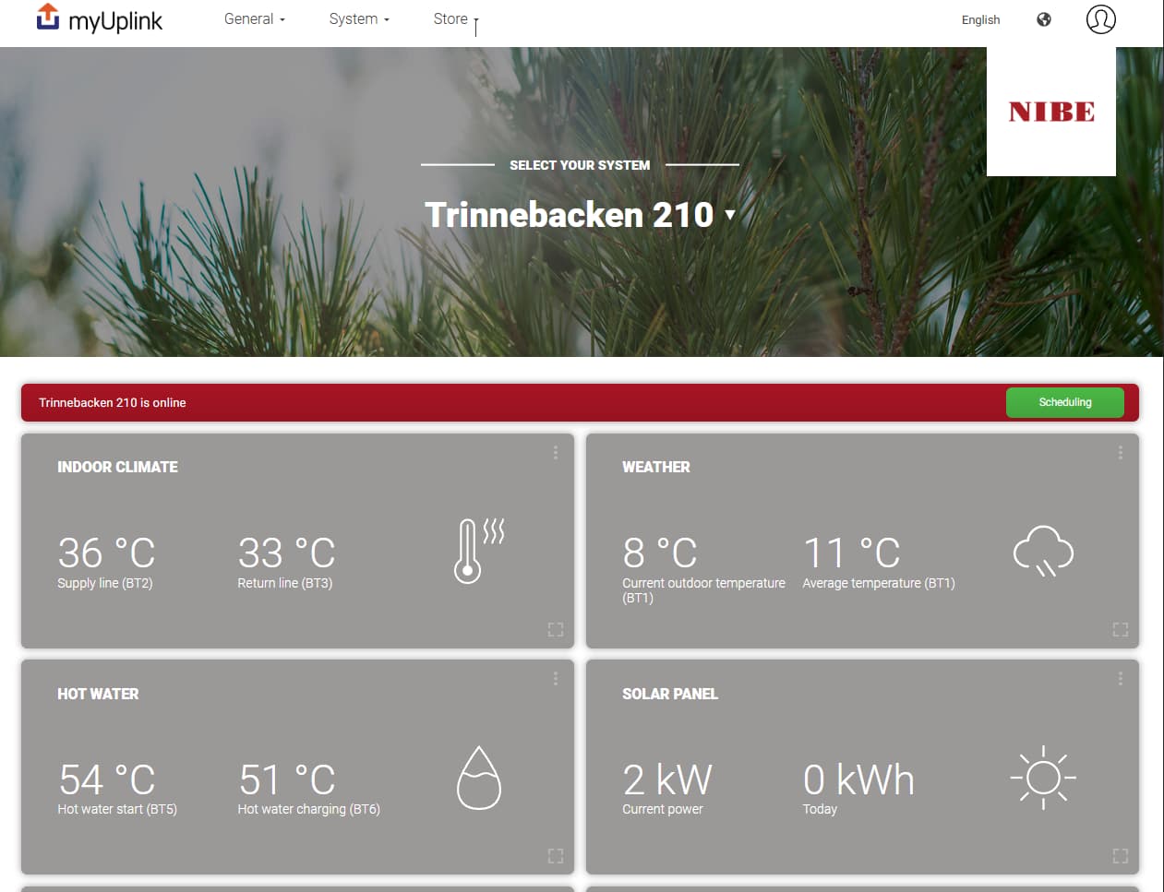Click 'Return line (BT3)' label

pos(285,583)
